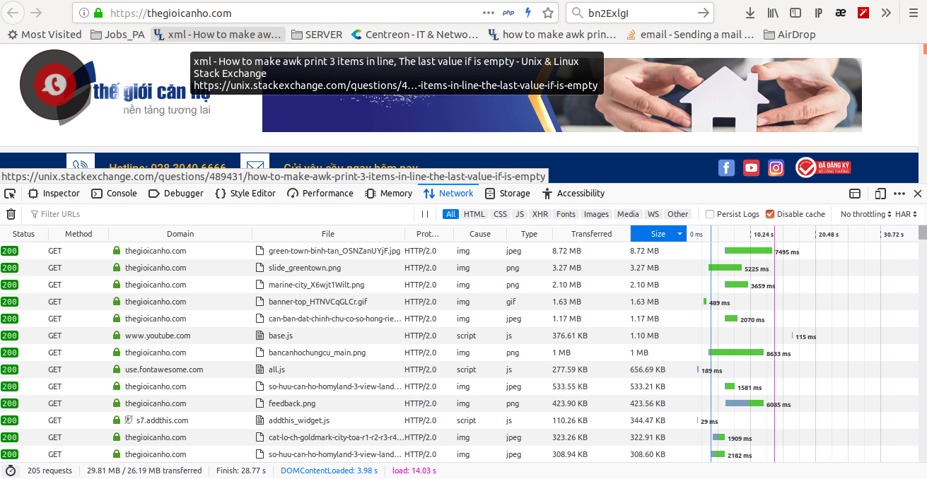Open the No throttling dropdown
The height and width of the screenshot is (479, 927).
865,214
